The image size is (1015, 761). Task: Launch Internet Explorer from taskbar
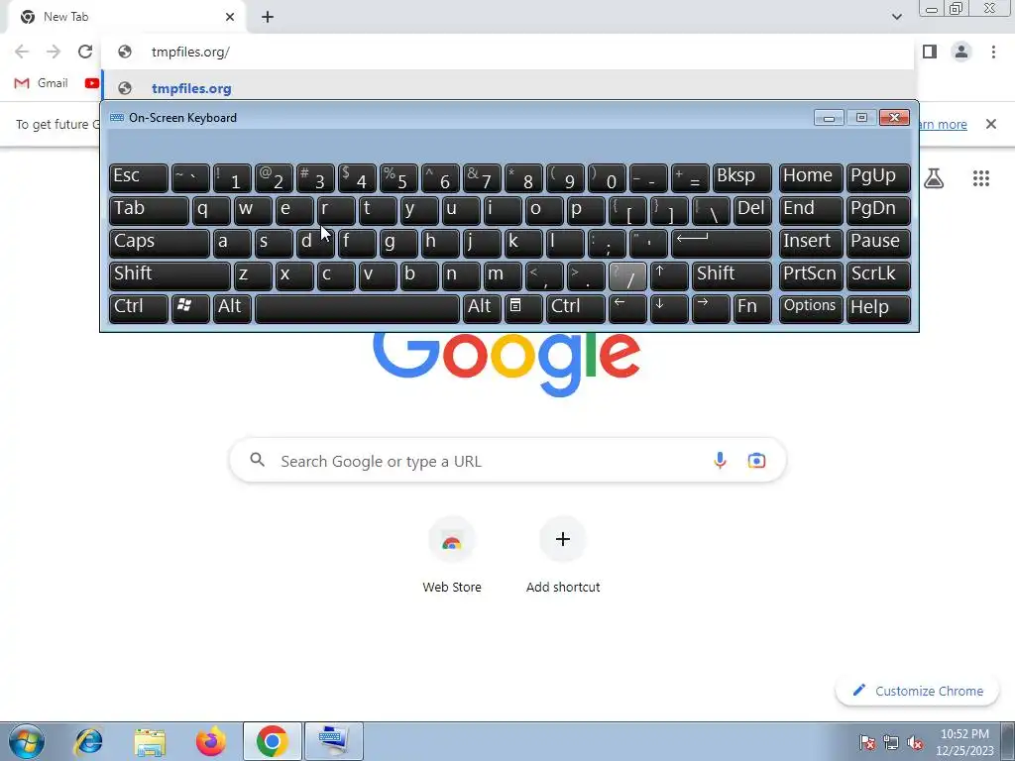click(88, 741)
